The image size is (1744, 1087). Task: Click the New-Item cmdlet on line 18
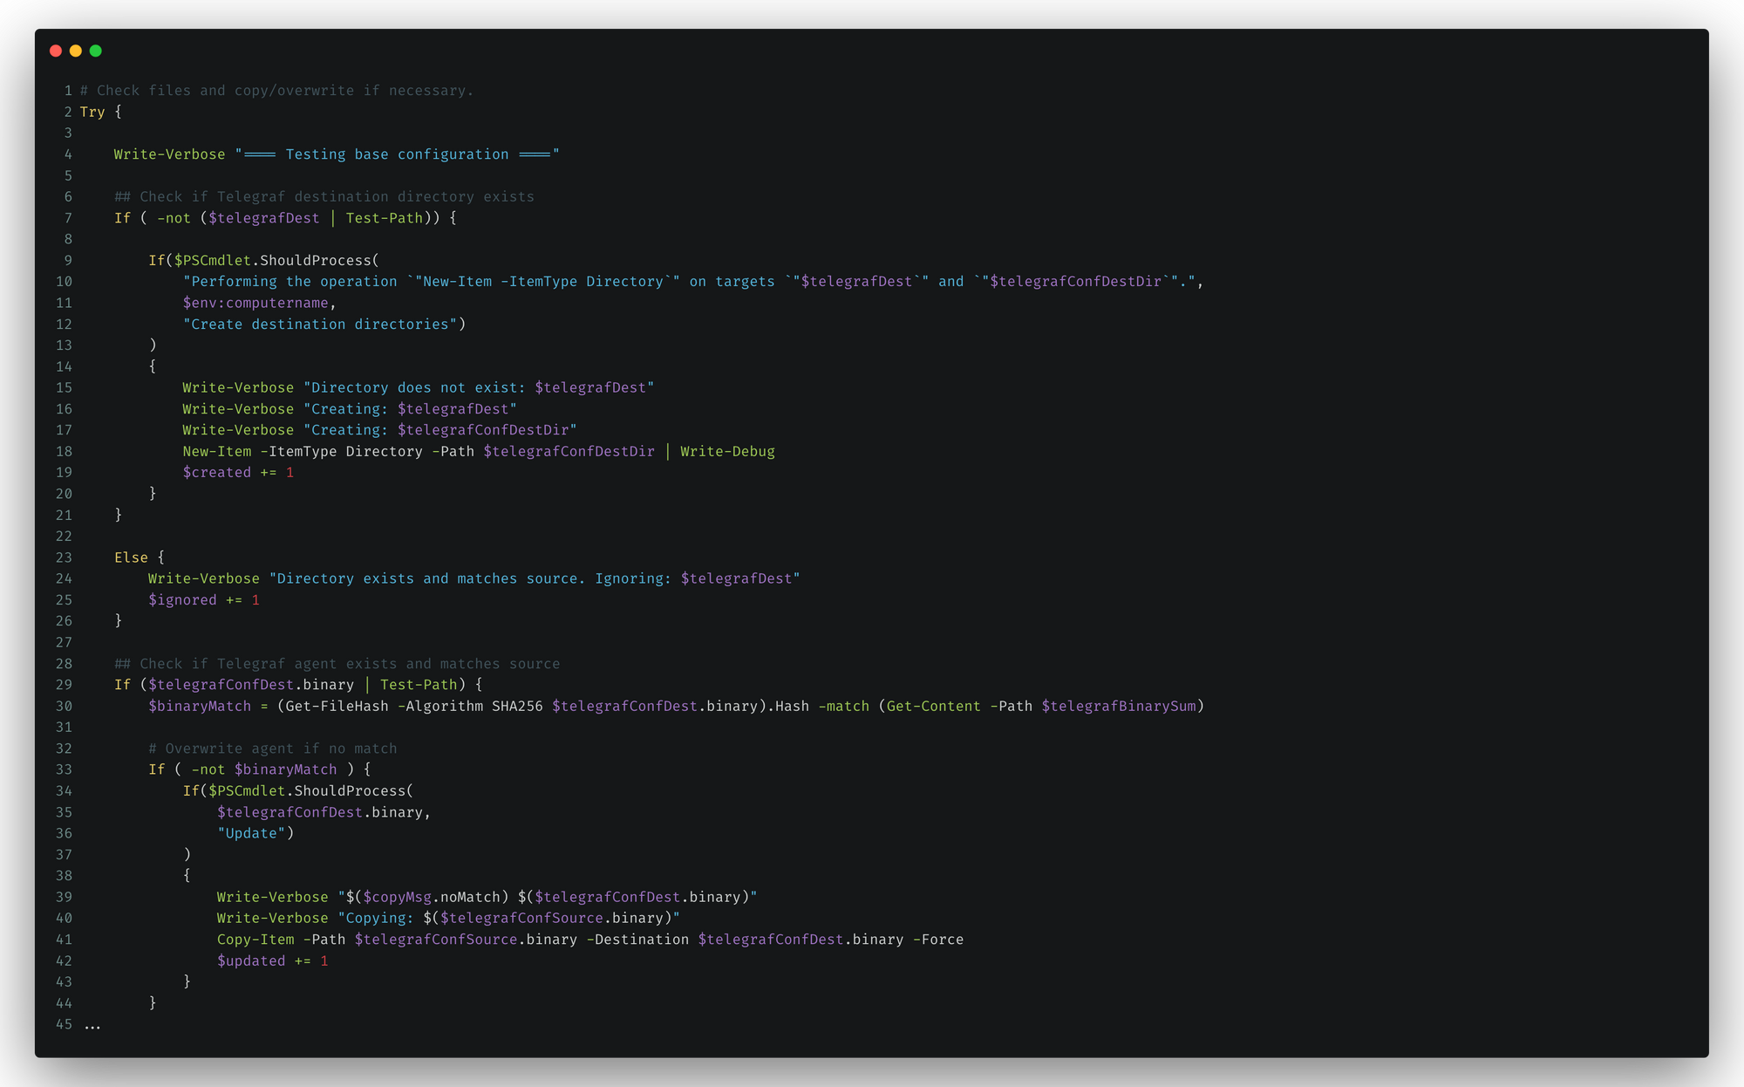click(215, 451)
